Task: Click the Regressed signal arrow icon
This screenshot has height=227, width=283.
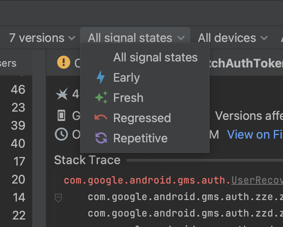Action: (101, 118)
